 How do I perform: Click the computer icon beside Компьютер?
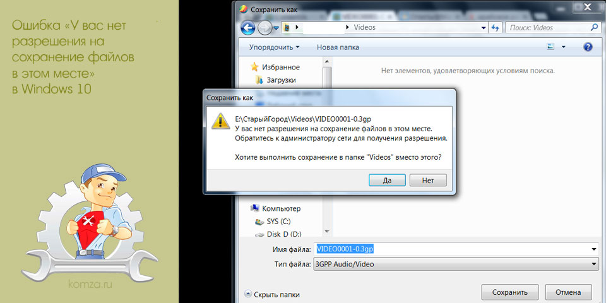(x=254, y=208)
